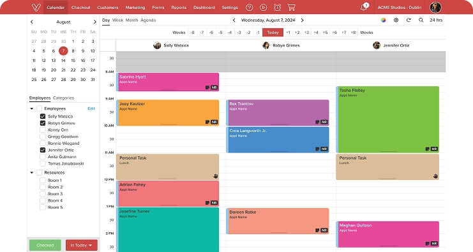Click Robyn Grimes column header avatar
The image size is (473, 252).
(266, 45)
